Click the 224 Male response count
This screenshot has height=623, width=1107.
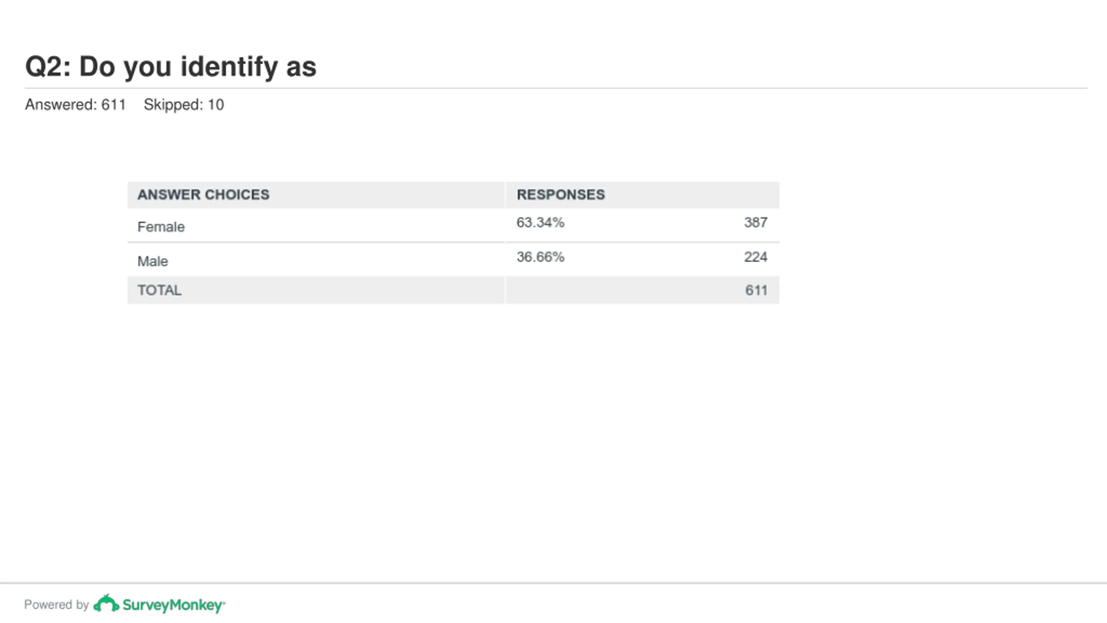click(x=756, y=257)
